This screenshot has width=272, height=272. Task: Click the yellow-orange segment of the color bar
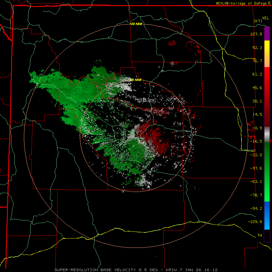(x=267, y=54)
